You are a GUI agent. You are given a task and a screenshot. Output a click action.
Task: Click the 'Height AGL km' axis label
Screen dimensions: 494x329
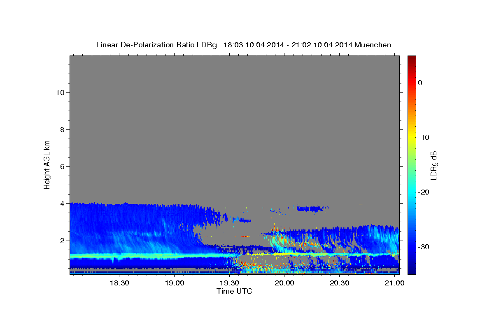click(47, 164)
